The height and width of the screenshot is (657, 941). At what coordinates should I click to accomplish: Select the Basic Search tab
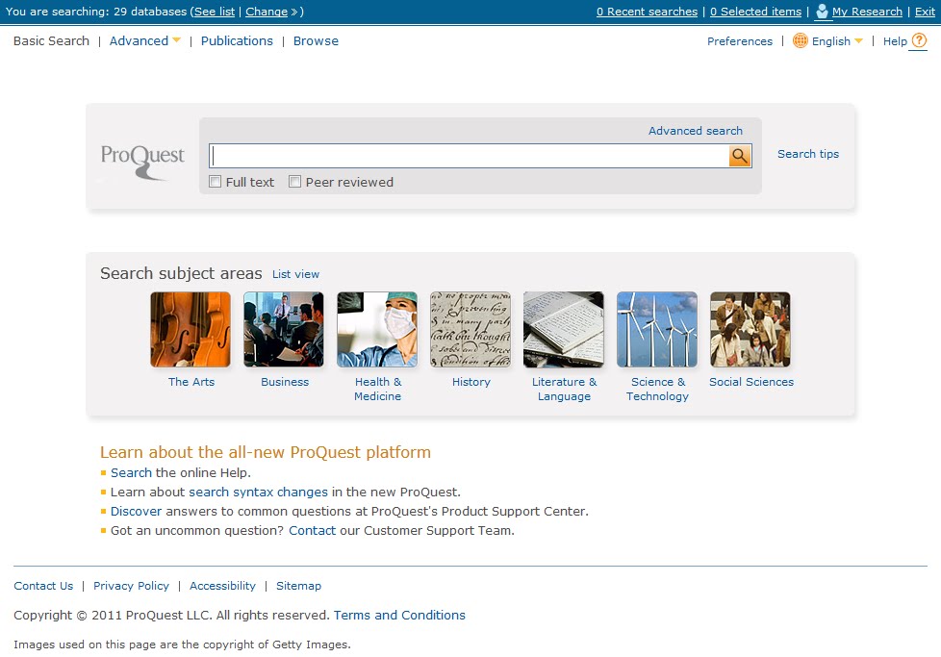[x=51, y=40]
